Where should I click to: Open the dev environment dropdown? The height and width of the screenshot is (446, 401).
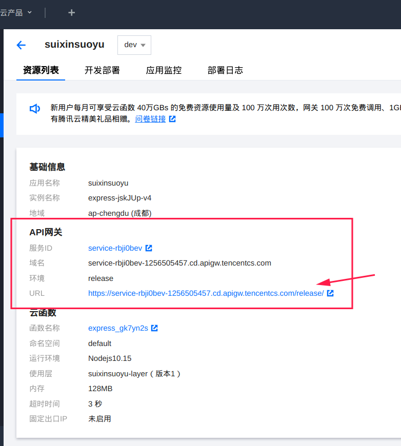point(134,45)
